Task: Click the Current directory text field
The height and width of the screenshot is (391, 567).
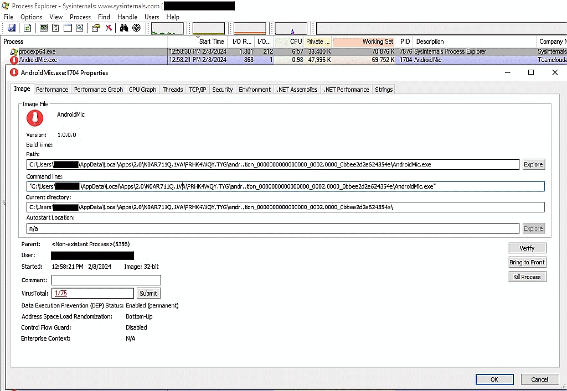Action: pos(285,207)
